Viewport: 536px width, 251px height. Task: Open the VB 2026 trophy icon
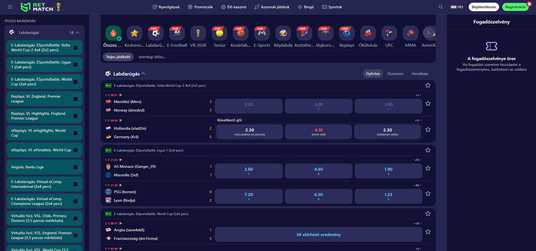pos(198,33)
